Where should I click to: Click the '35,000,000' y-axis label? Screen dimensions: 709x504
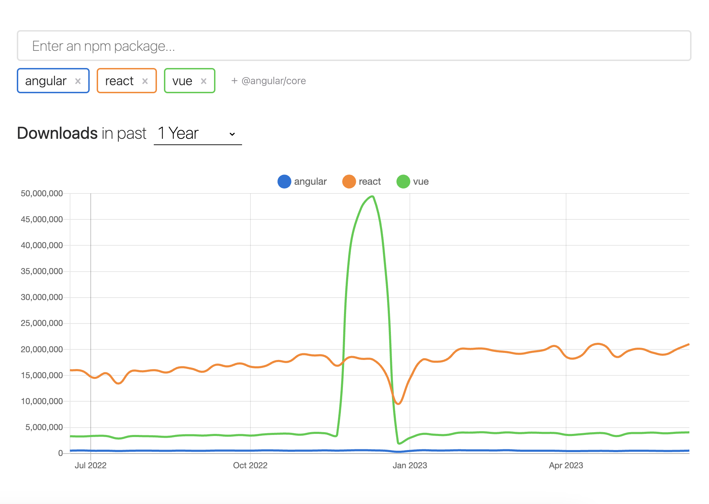42,271
